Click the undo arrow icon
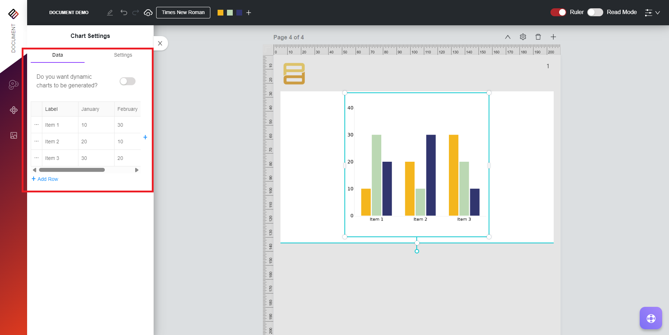Image resolution: width=669 pixels, height=335 pixels. coord(124,13)
